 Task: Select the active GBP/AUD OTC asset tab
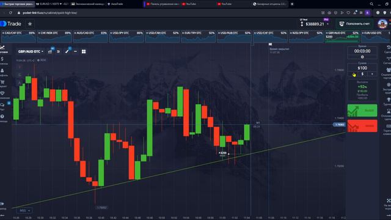pos(342,37)
